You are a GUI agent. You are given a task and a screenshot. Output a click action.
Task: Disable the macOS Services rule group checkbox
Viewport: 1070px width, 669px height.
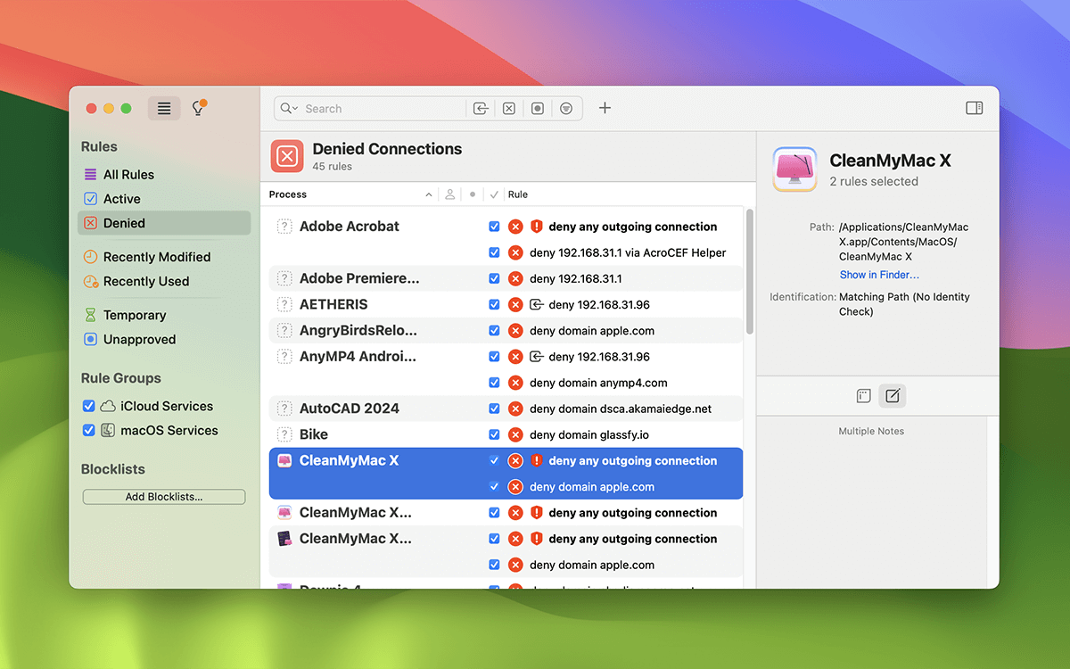click(88, 430)
